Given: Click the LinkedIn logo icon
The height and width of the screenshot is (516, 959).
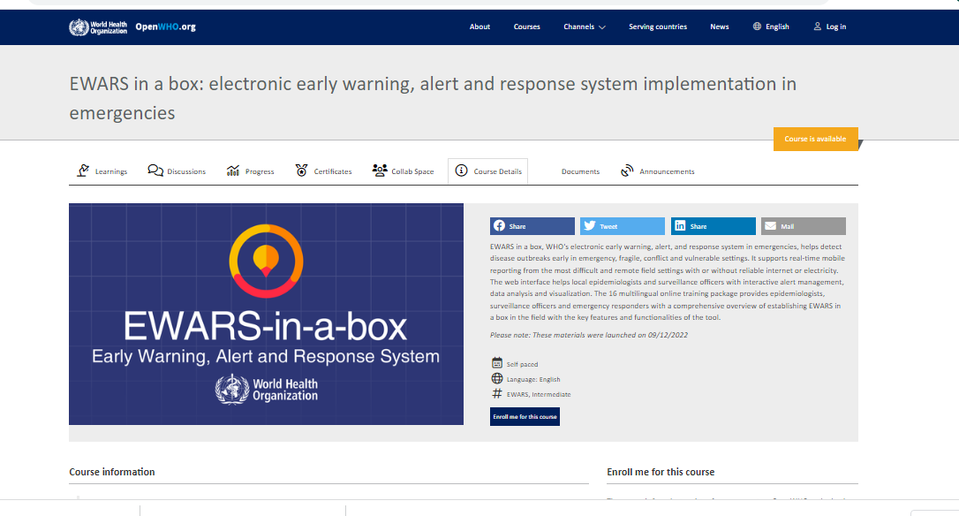Looking at the screenshot, I should pyautogui.click(x=680, y=226).
